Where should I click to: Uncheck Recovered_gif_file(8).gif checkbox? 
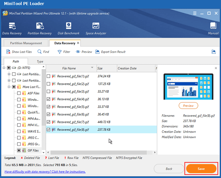tap(48, 129)
